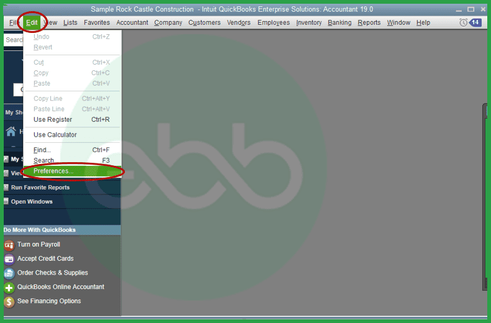This screenshot has height=323, width=491.
Task: Close the QuickBooks window
Action: [x=483, y=9]
